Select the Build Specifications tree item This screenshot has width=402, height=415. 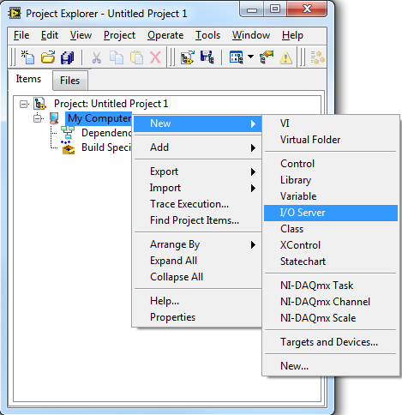coord(106,147)
